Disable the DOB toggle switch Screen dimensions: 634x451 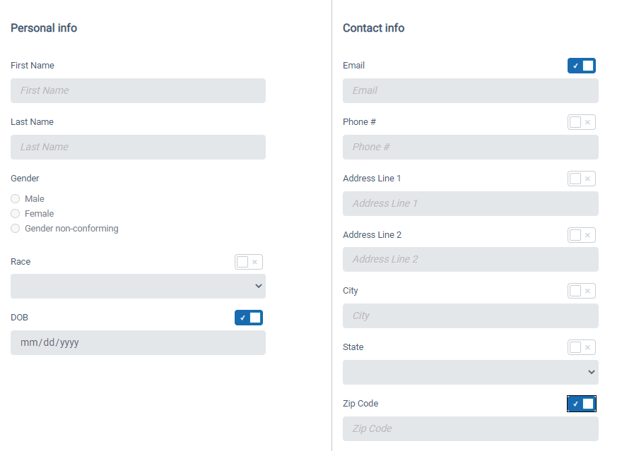coord(249,318)
